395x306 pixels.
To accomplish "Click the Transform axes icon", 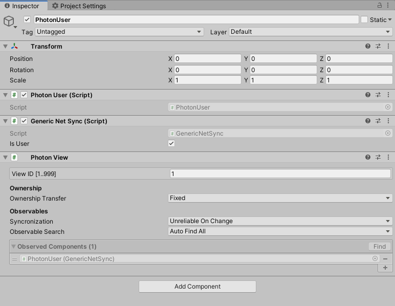I will 14,46.
